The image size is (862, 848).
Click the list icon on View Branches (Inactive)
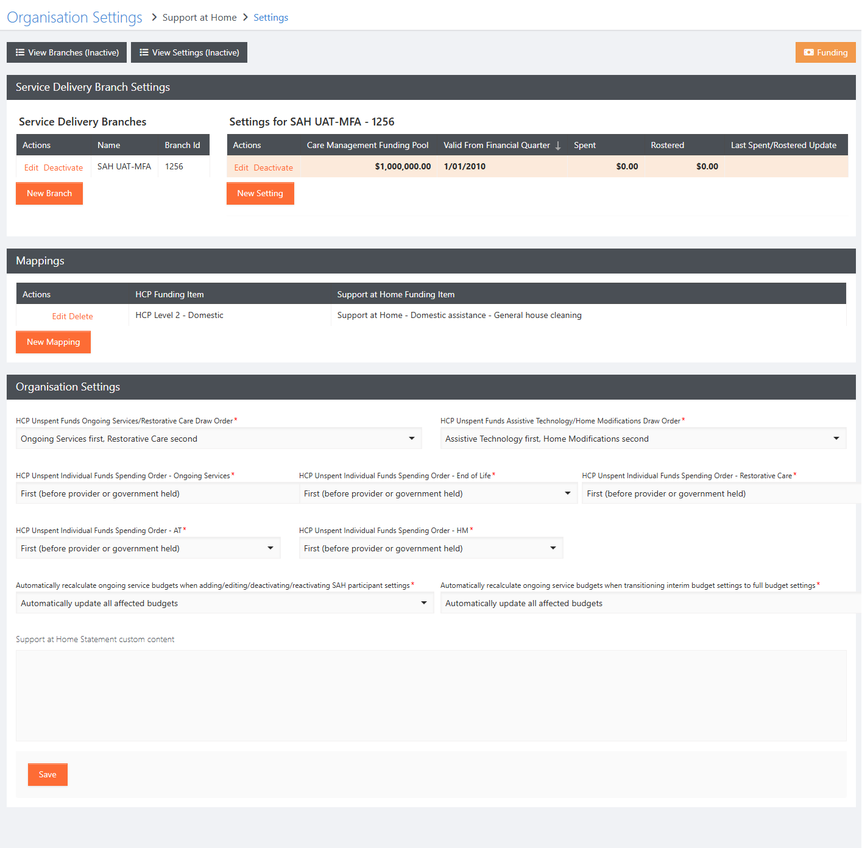[x=20, y=52]
